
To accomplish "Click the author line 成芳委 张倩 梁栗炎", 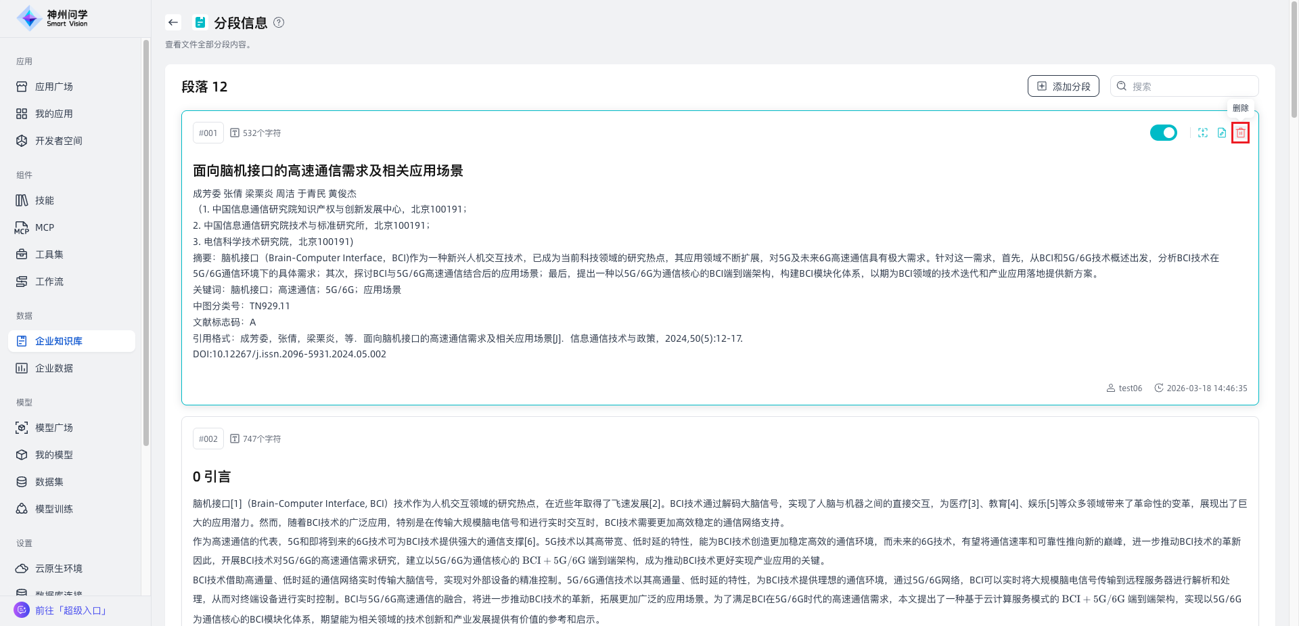I will click(x=275, y=194).
